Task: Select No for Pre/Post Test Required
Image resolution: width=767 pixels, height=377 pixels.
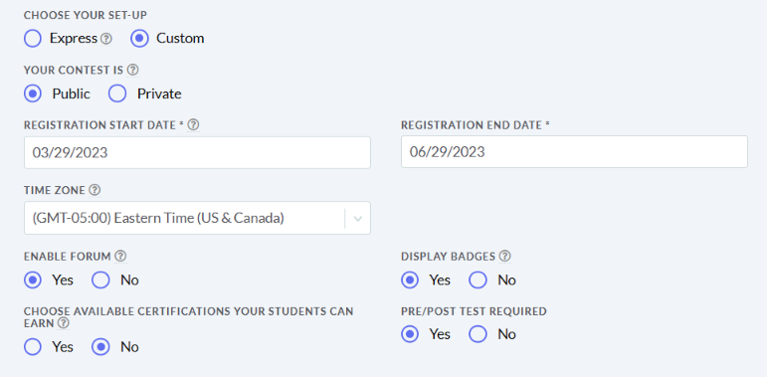Action: pos(478,334)
